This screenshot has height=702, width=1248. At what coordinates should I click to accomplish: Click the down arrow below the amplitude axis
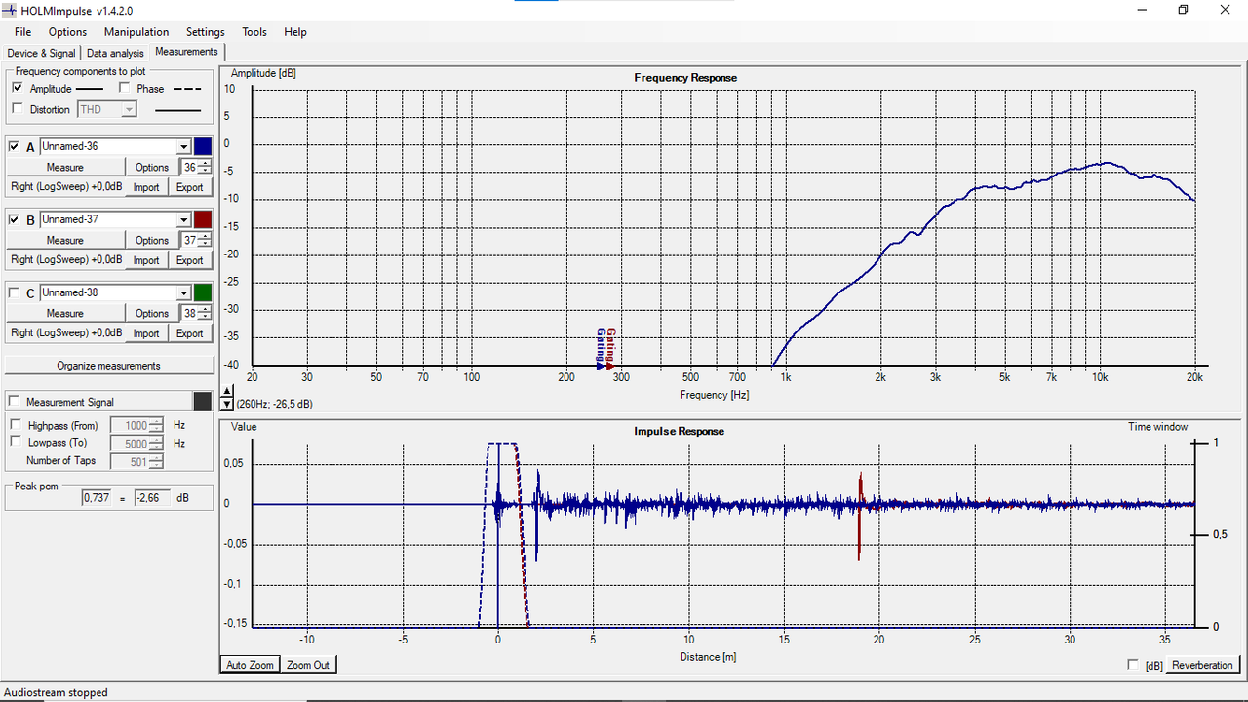click(227, 403)
